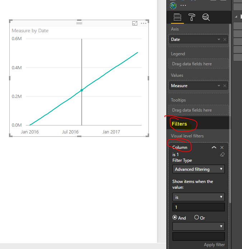The height and width of the screenshot is (249, 242).
Task: Open chart more options ellipsis
Action: [x=144, y=23]
